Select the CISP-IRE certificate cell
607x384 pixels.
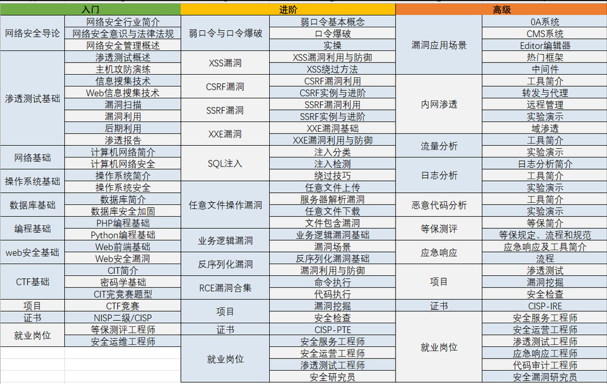coord(544,306)
